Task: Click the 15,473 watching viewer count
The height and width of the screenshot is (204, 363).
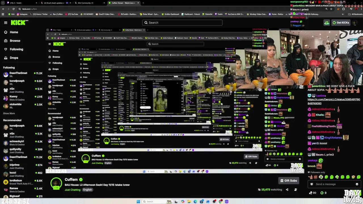Action: point(270,190)
